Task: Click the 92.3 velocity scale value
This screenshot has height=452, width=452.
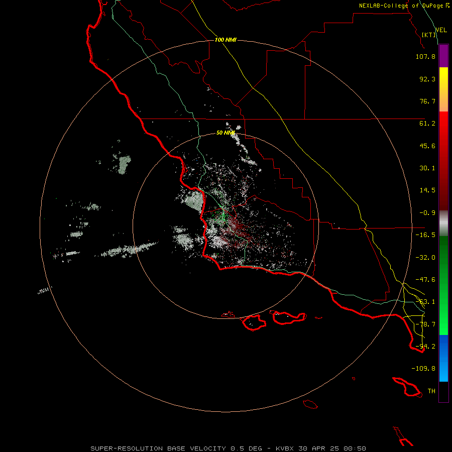Action: (x=427, y=79)
